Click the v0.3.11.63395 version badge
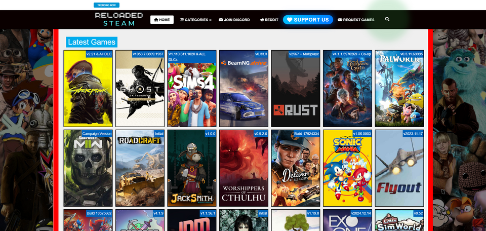This screenshot has width=486, height=231. pyautogui.click(x=411, y=54)
